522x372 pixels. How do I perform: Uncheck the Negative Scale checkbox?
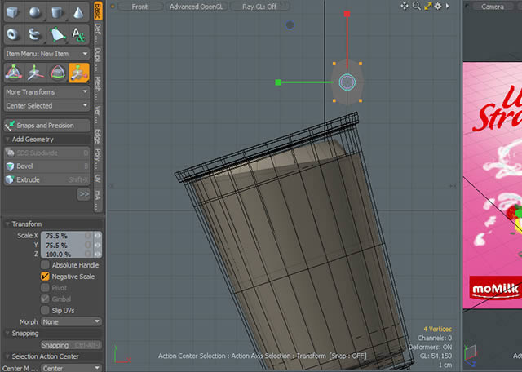click(x=45, y=277)
